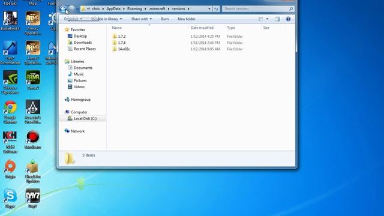The width and height of the screenshot is (384, 216).
Task: Open Include in library menu
Action: point(106,19)
